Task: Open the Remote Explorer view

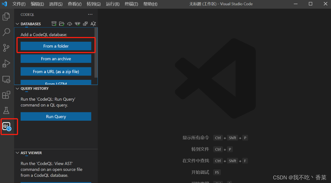Action: click(6, 79)
